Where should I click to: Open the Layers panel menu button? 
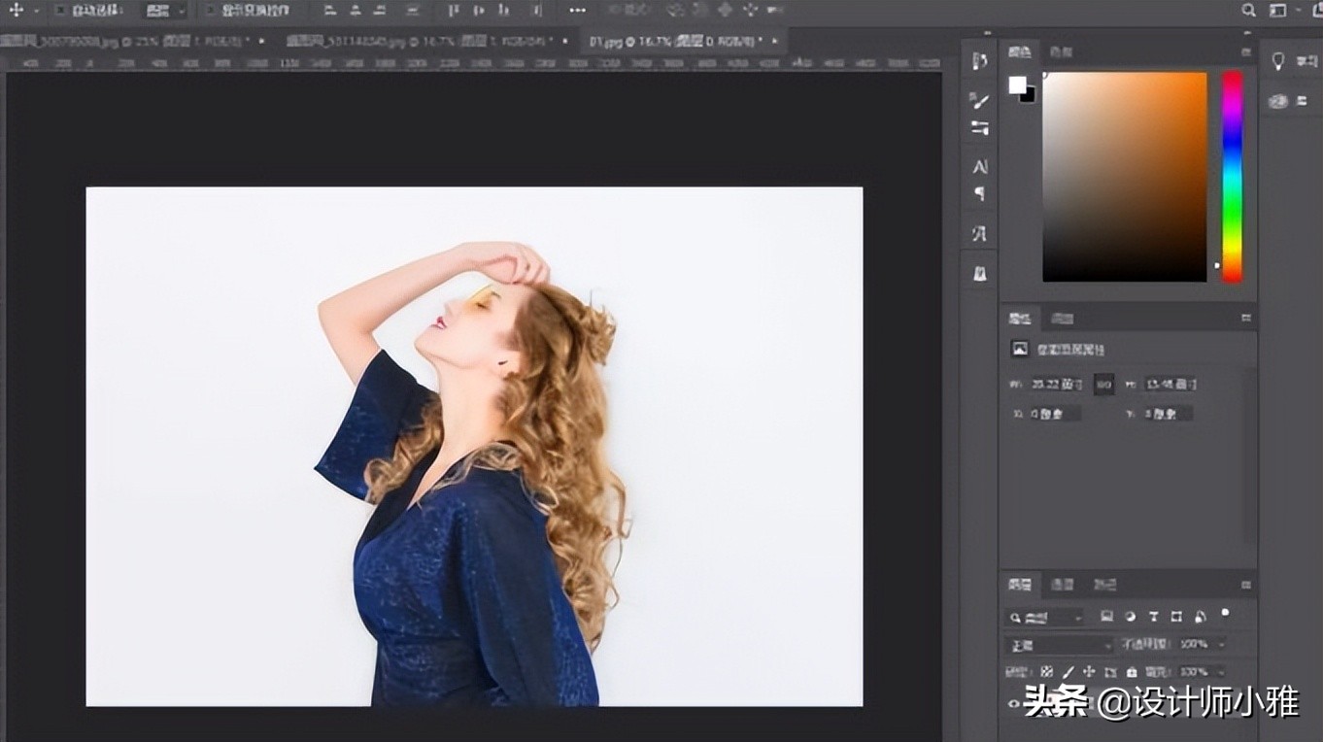1246,585
